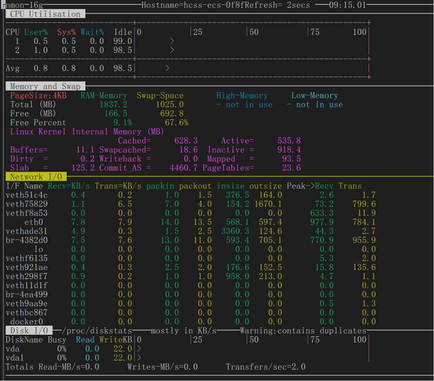
Task: Select the 'vethade31' interface name
Action: click(x=27, y=231)
